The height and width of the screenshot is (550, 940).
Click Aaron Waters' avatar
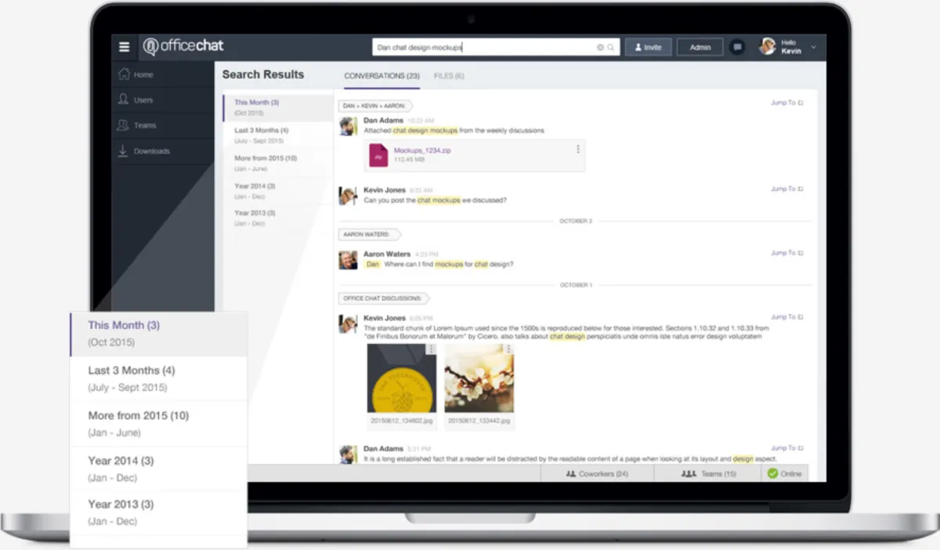[348, 259]
